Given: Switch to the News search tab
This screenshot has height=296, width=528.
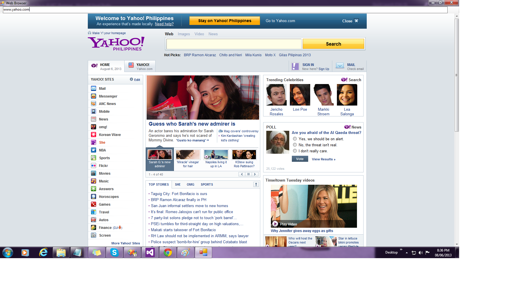Looking at the screenshot, I should pyautogui.click(x=213, y=34).
